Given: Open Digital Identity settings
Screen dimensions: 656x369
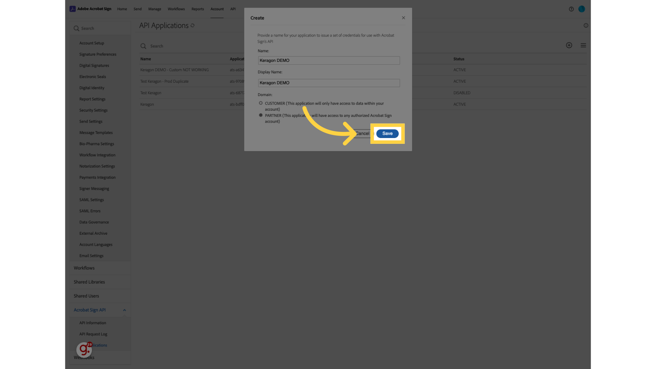Looking at the screenshot, I should (92, 88).
